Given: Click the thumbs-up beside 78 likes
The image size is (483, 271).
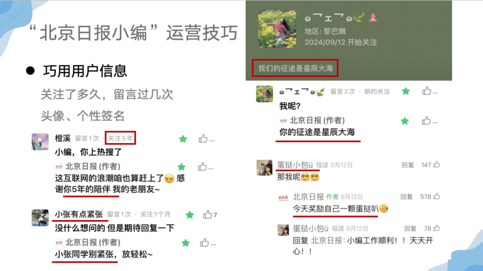Looking at the screenshot, I should 436,228.
